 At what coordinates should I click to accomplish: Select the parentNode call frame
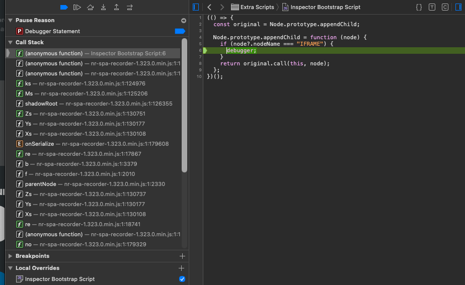(x=93, y=184)
